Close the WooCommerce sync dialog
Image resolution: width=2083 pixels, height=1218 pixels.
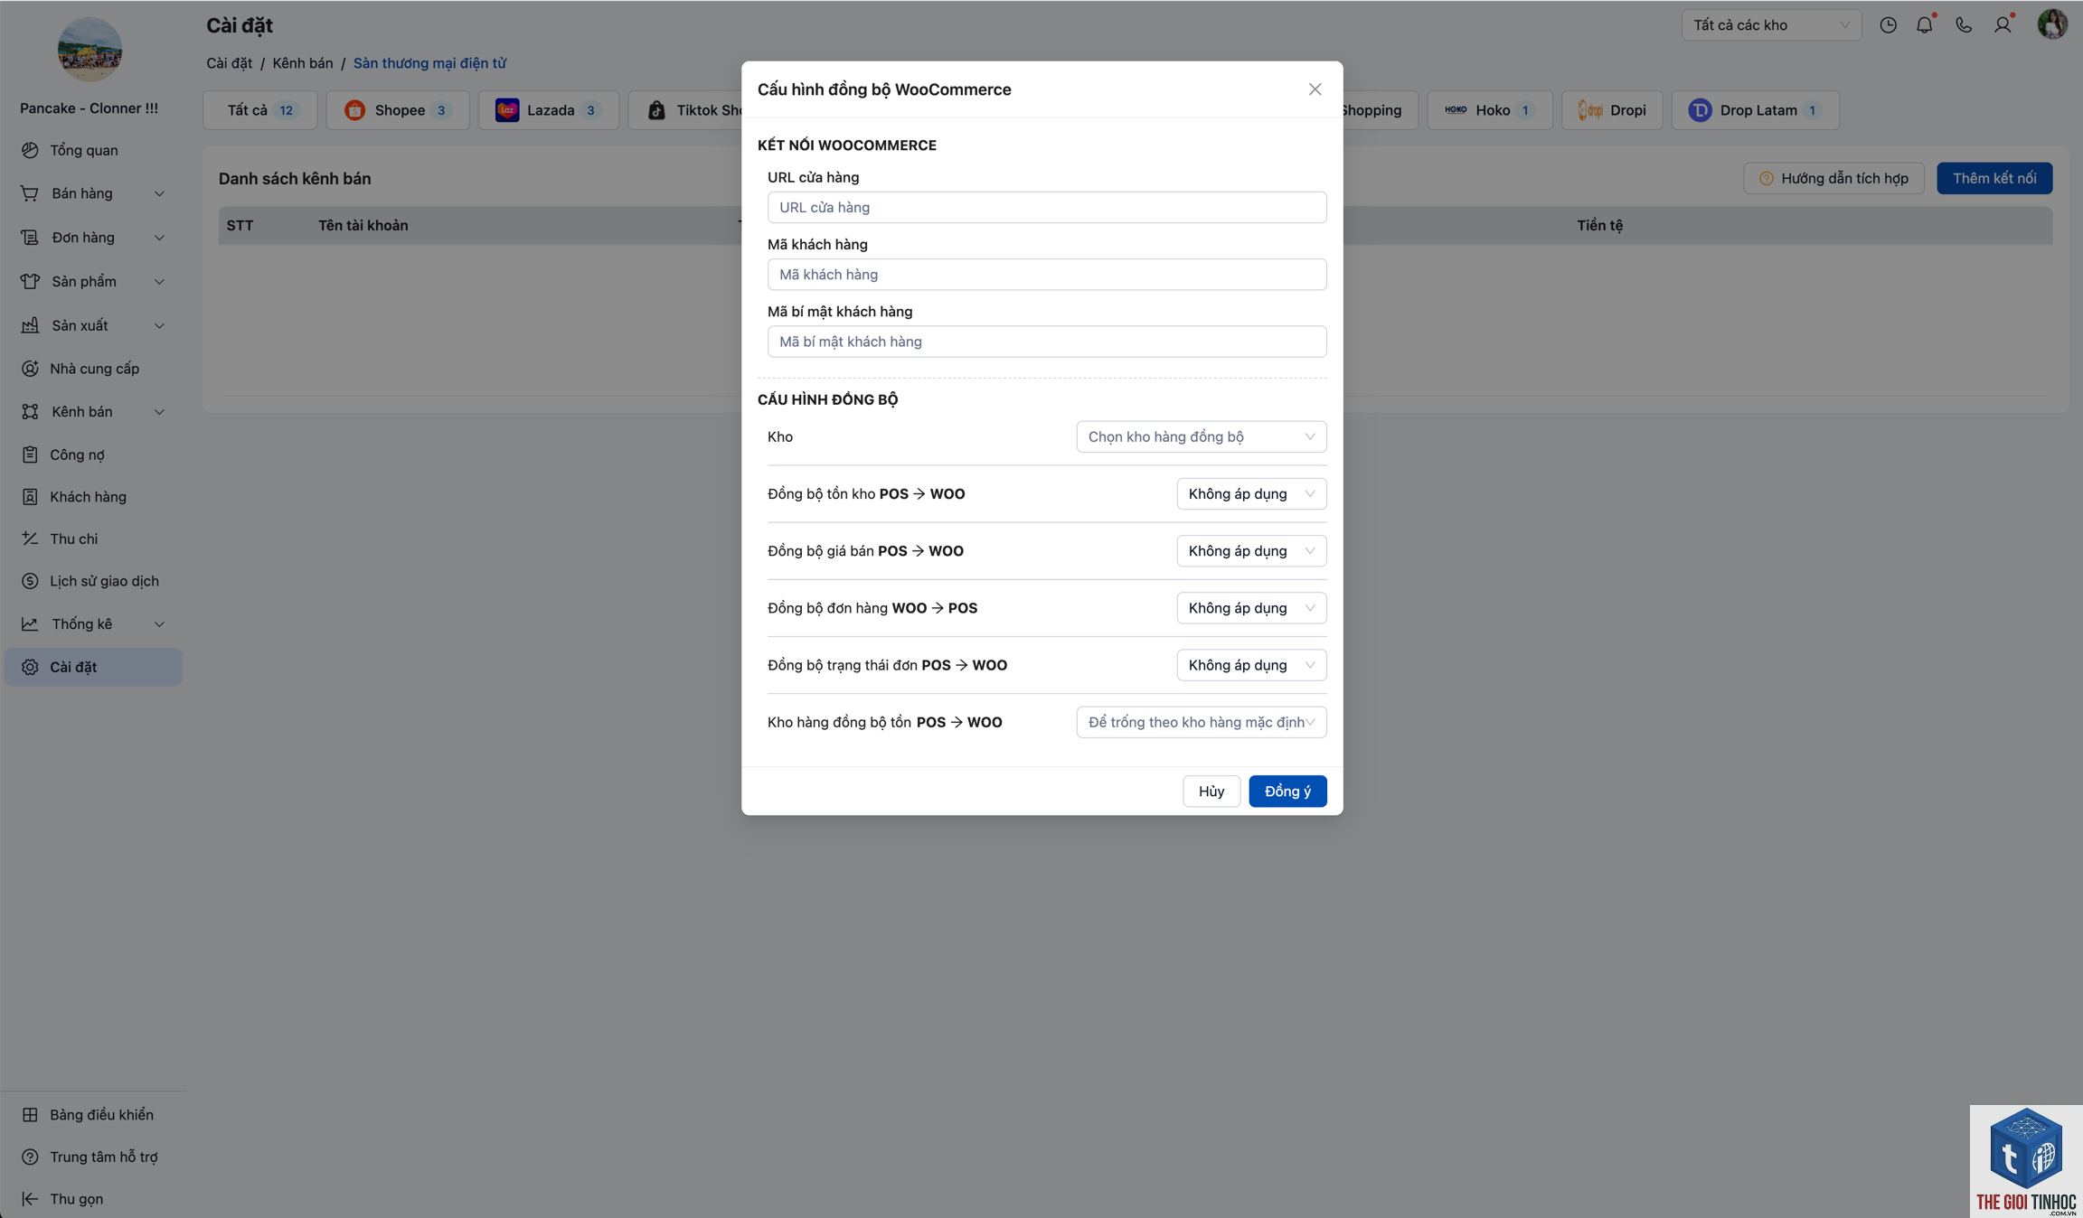(x=1315, y=89)
